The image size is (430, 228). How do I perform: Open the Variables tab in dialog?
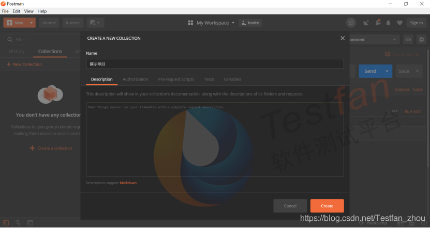(x=232, y=79)
